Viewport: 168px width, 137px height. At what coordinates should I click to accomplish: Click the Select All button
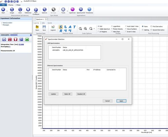pos(67,94)
